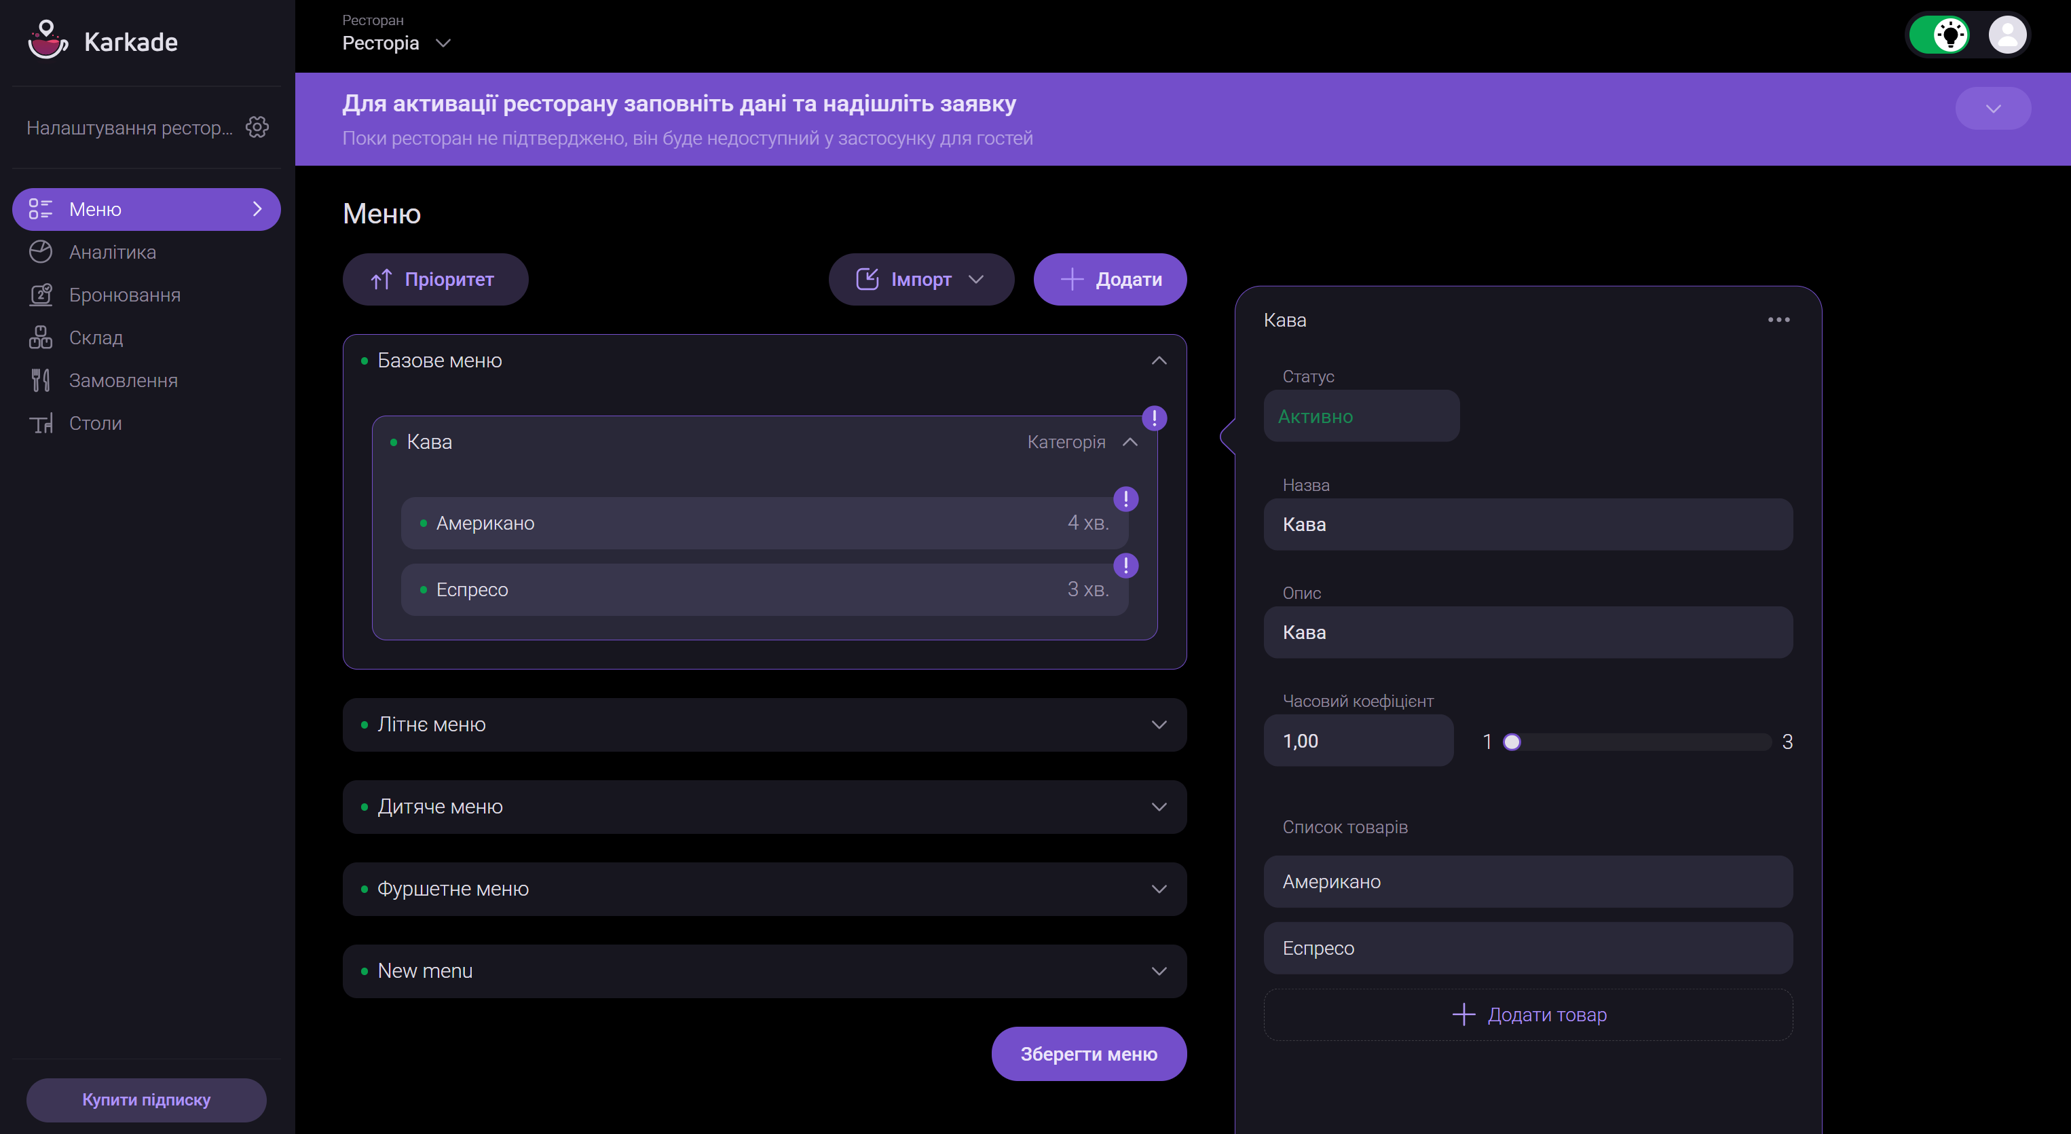Viewport: 2071px width, 1134px height.
Task: Open the Меню sidebar item
Action: click(x=147, y=209)
